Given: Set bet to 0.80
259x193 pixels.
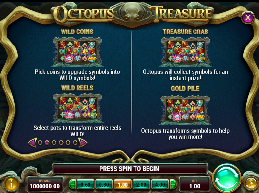Looking at the screenshot, I should (104, 184).
